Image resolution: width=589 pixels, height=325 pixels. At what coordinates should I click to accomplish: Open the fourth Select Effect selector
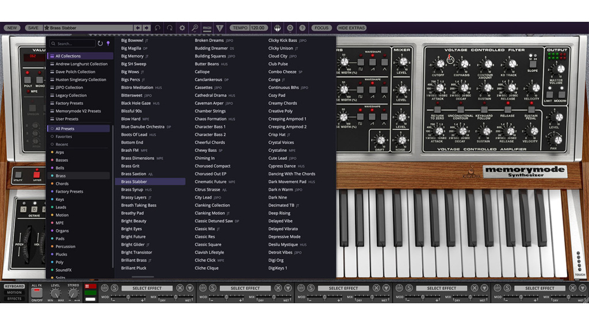click(441, 288)
